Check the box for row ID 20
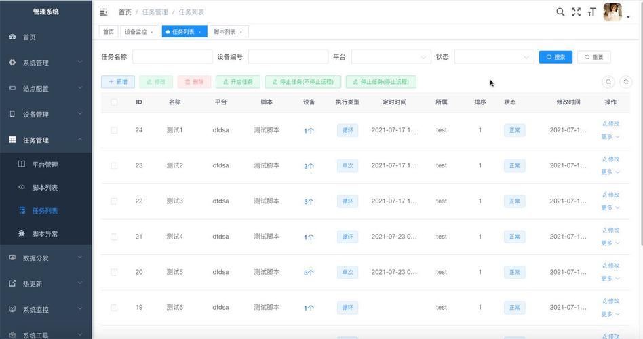Viewport: 643px width, 339px height. (x=114, y=272)
